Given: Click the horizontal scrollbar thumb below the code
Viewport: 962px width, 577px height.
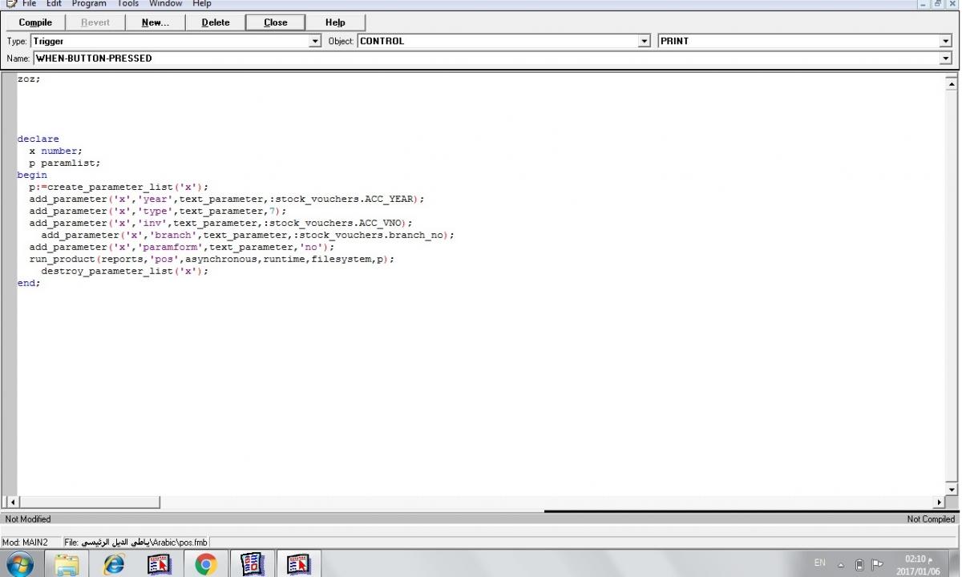Looking at the screenshot, I should point(88,502).
